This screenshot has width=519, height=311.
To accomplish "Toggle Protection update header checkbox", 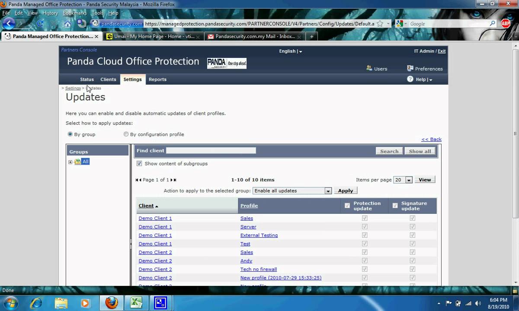I will point(347,206).
